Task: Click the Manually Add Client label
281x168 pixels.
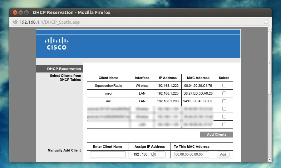Action: tap(64, 150)
